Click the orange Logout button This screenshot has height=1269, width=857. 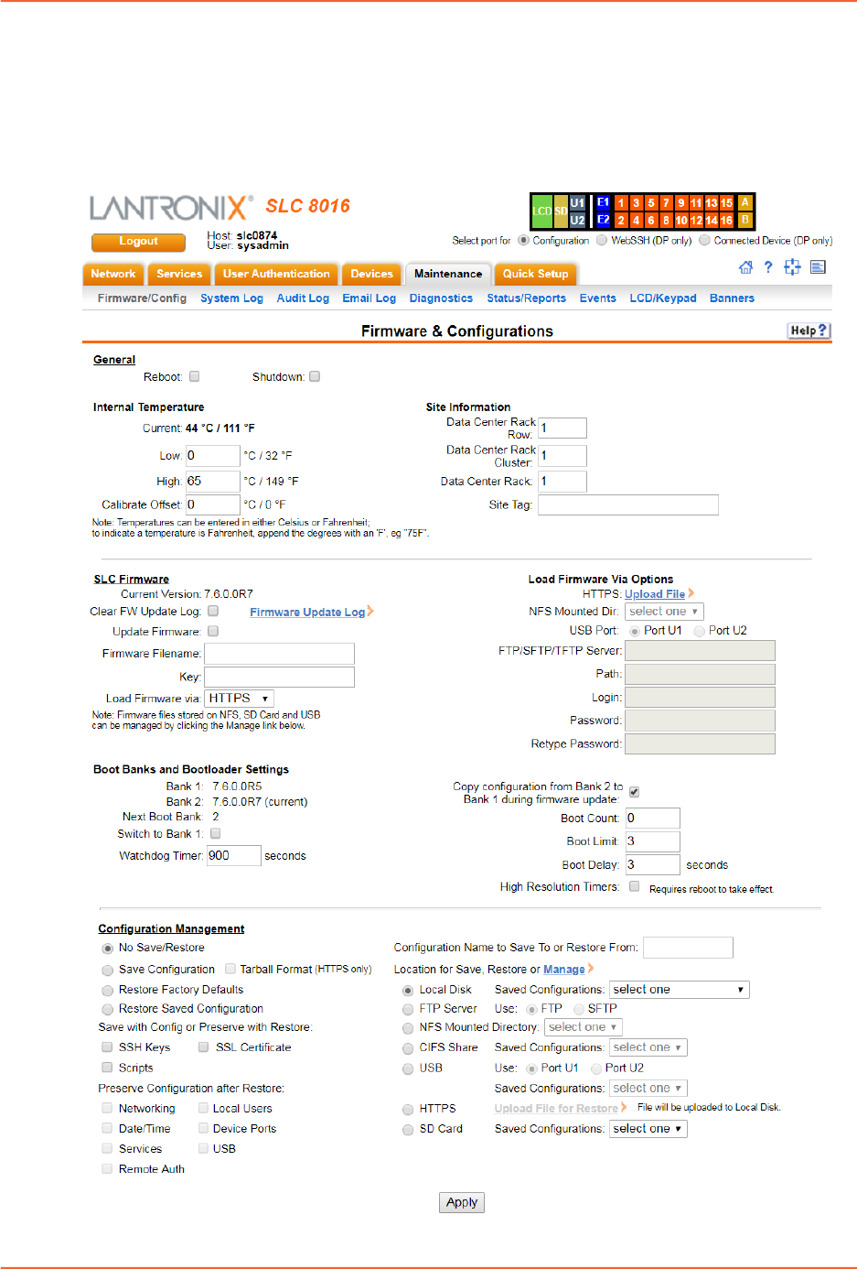coord(138,242)
